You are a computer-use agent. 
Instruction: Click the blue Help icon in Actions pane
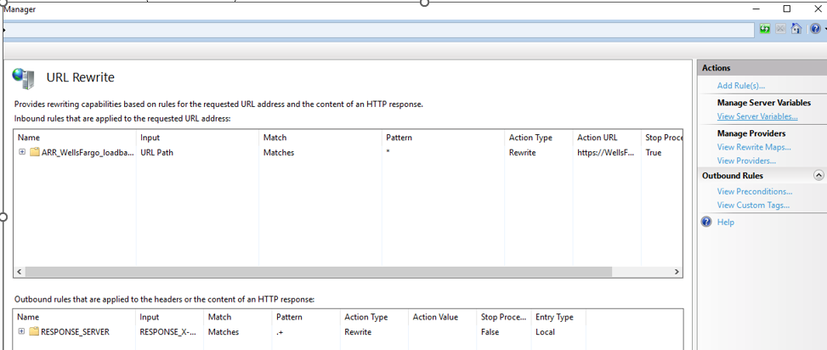707,222
